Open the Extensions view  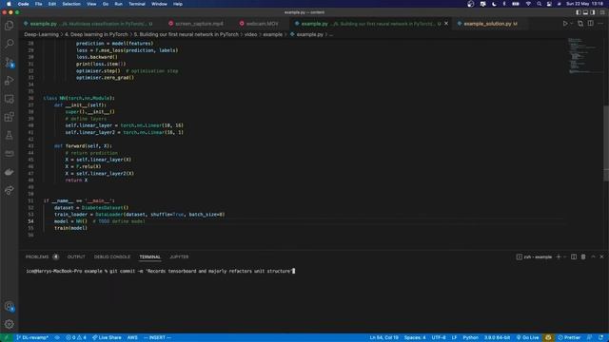[x=9, y=117]
